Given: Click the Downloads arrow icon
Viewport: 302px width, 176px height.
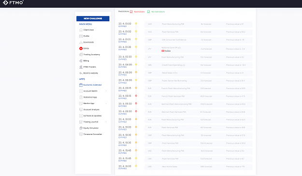Looking at the screenshot, I should coord(81,42).
